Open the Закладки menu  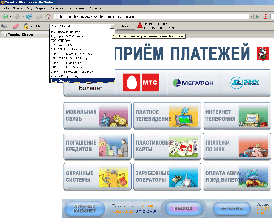click(x=57, y=8)
